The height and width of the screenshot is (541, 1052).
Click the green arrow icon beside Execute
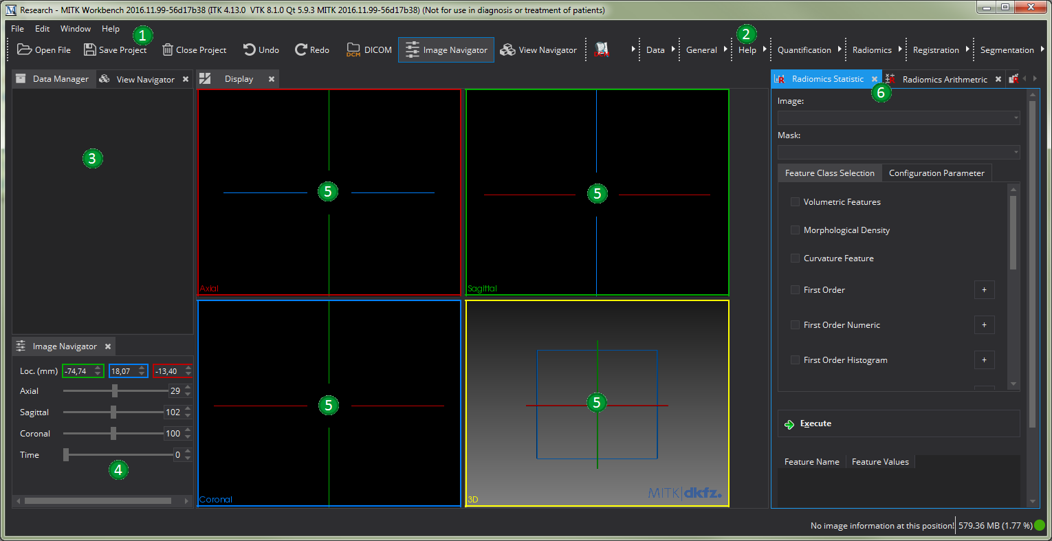(x=789, y=424)
